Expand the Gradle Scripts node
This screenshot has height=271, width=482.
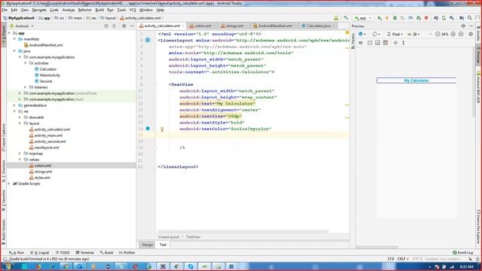(x=9, y=184)
